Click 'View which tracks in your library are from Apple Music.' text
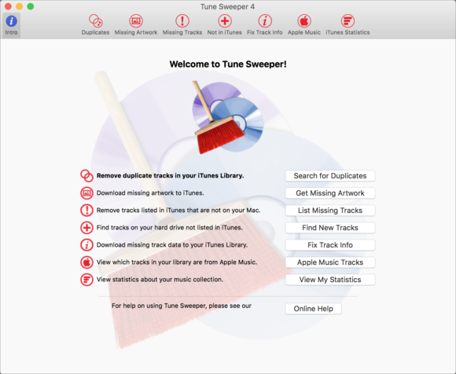Screen dimensions: 456x374 177,262
